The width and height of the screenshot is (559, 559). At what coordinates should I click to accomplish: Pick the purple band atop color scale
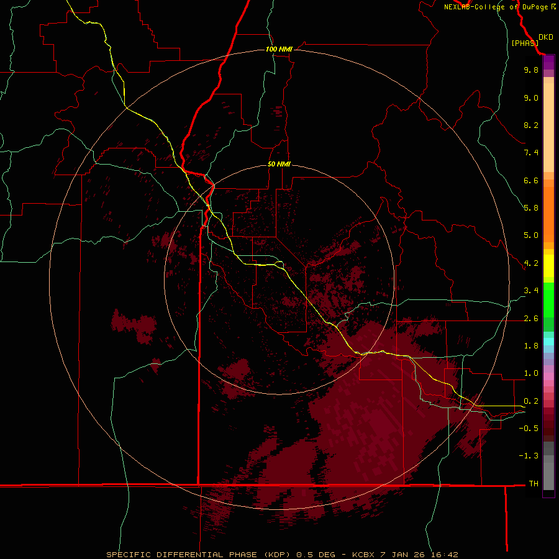[x=548, y=62]
